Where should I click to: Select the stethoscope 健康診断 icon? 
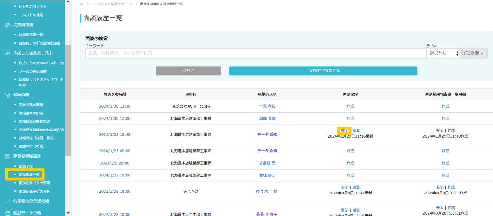[8, 95]
